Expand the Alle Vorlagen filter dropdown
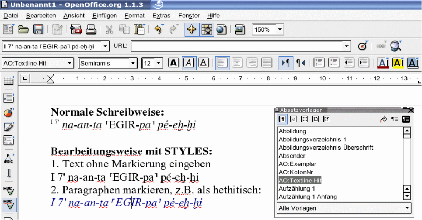The width and height of the screenshot is (422, 220). 407,208
